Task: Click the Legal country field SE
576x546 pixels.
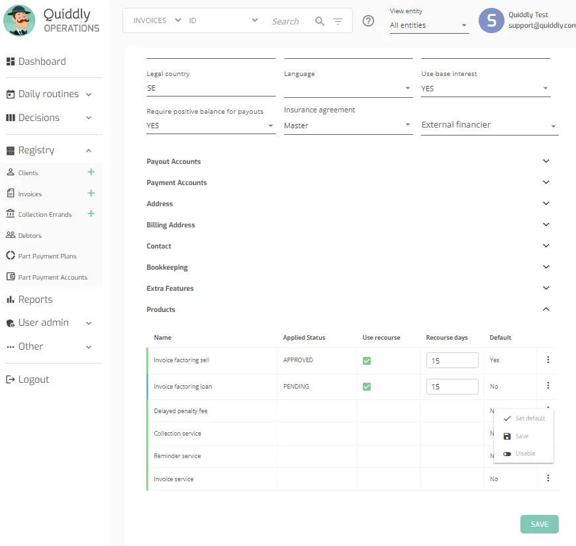Action: [211, 88]
